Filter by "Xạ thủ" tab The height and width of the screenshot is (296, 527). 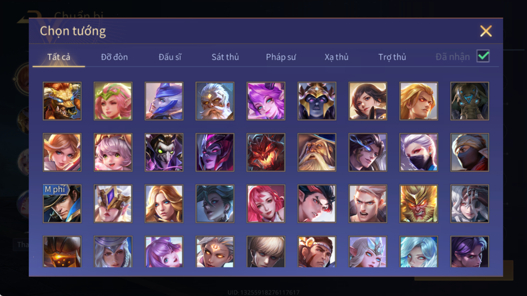click(336, 57)
